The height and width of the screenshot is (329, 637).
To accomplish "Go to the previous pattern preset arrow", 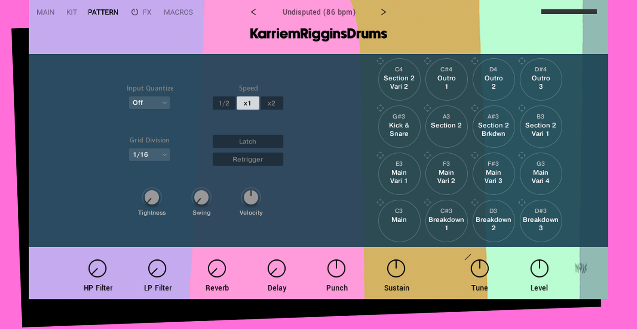I will point(253,12).
